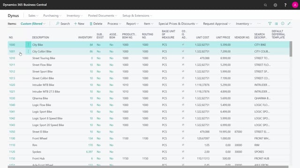Open the Inventory action menu in toolbar
Screen dimensions: 300x168
click(x=244, y=24)
